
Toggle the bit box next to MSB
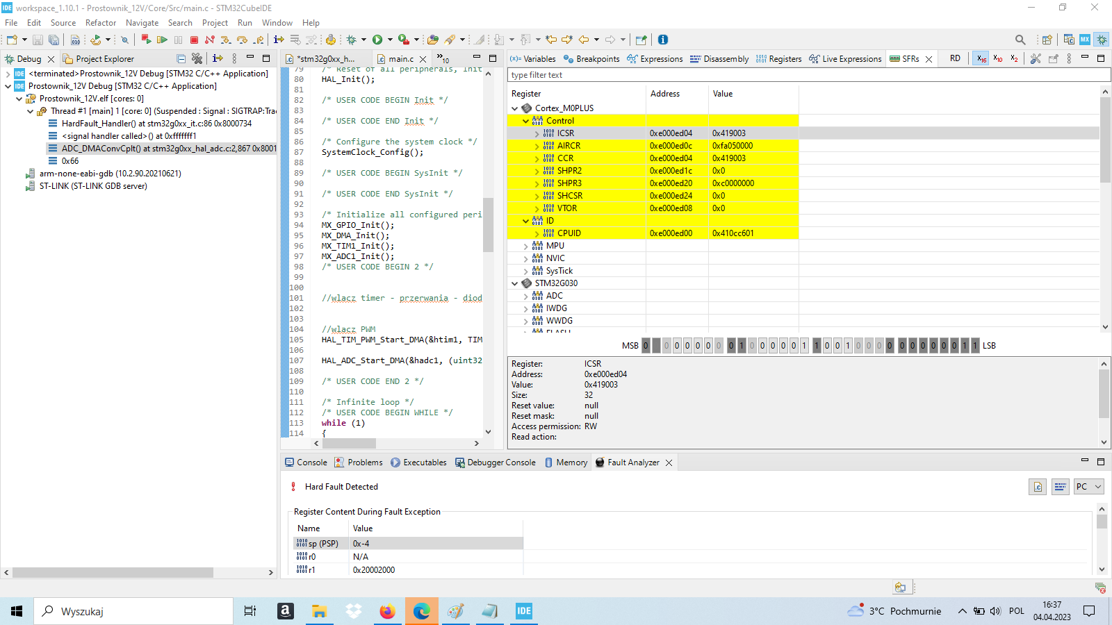tap(646, 345)
